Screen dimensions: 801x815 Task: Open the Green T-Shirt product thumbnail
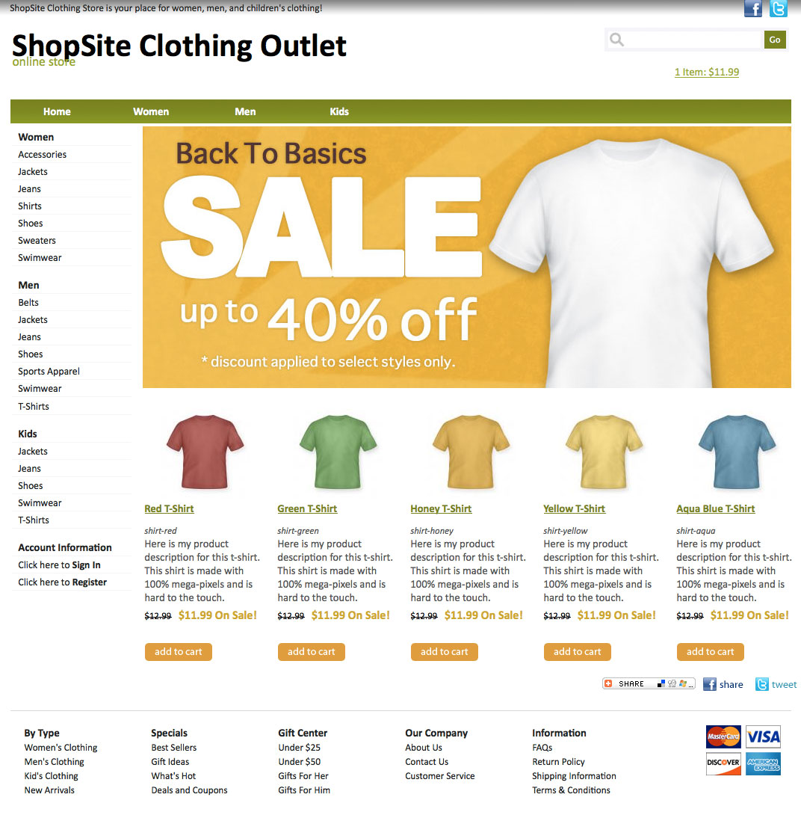point(338,452)
